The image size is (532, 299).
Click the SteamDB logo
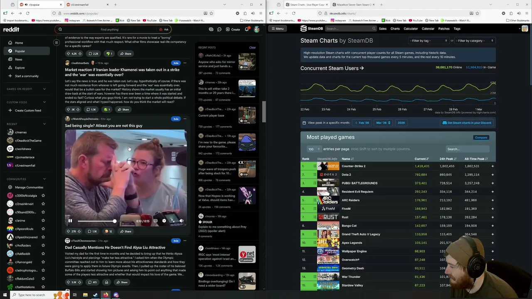tap(312, 29)
